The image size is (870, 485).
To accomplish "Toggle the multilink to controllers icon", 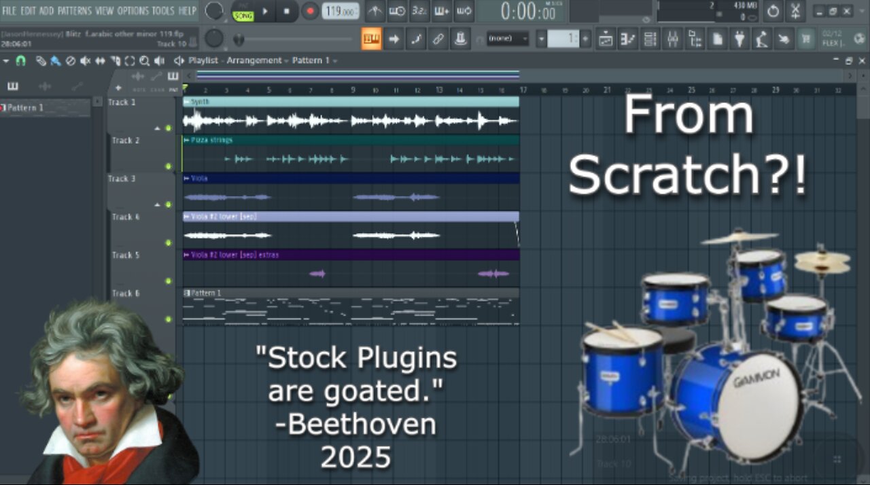I will click(x=438, y=39).
